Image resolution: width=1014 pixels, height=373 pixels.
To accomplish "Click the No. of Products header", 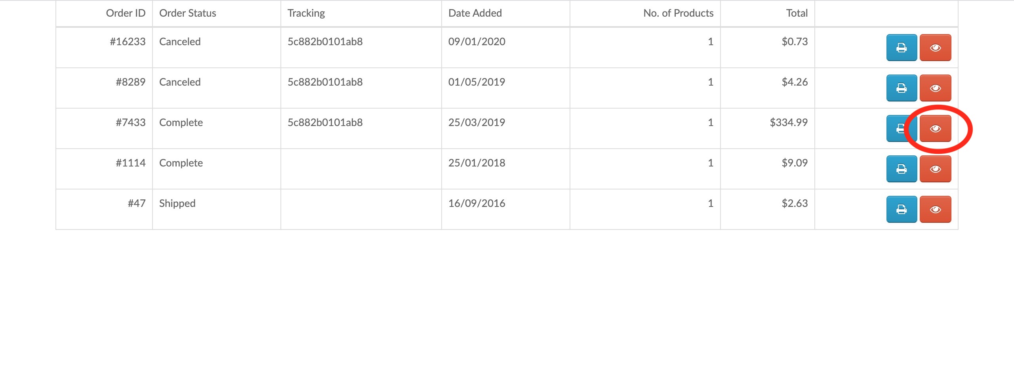I will [678, 13].
